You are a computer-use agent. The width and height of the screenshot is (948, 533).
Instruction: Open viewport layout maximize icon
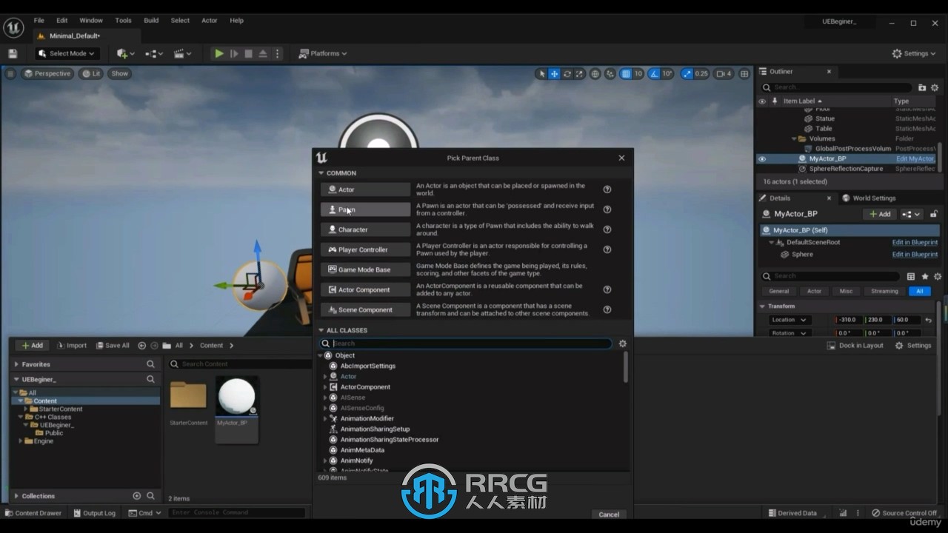[744, 73]
